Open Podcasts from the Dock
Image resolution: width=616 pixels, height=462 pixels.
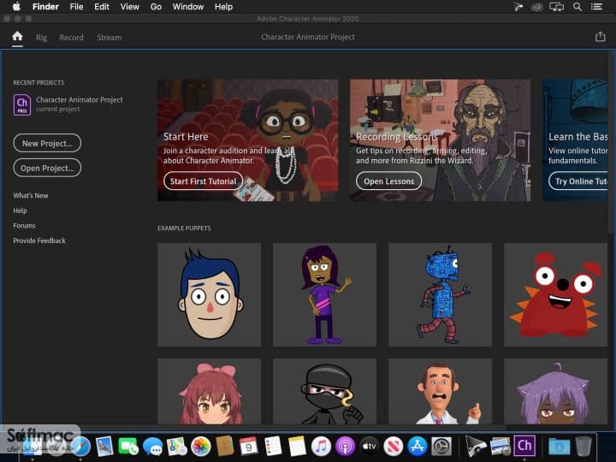point(346,447)
